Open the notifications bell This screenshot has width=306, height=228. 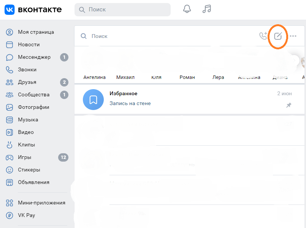(x=187, y=9)
